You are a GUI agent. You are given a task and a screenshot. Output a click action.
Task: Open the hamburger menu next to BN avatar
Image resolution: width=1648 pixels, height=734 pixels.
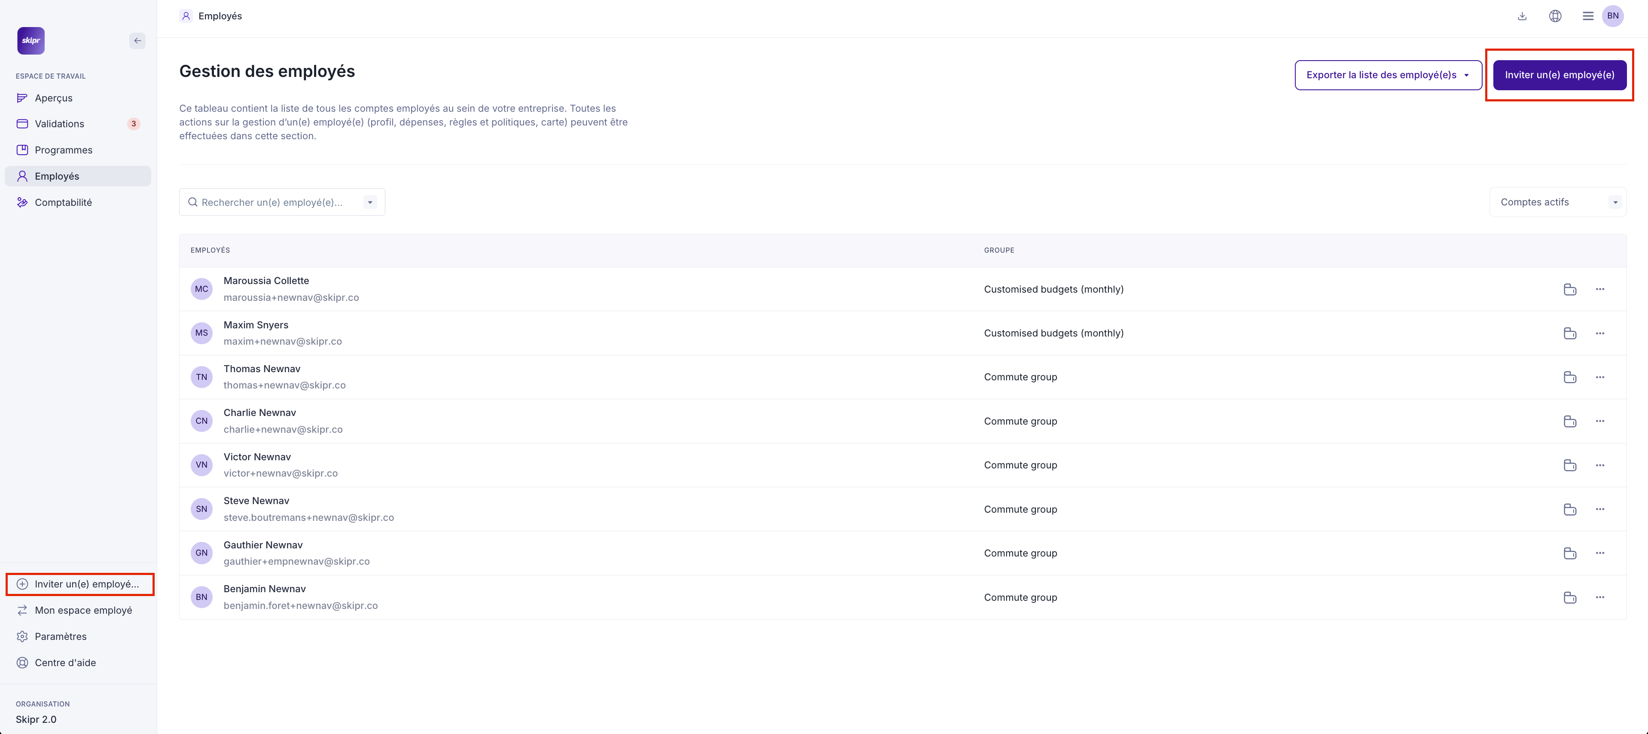coord(1588,16)
